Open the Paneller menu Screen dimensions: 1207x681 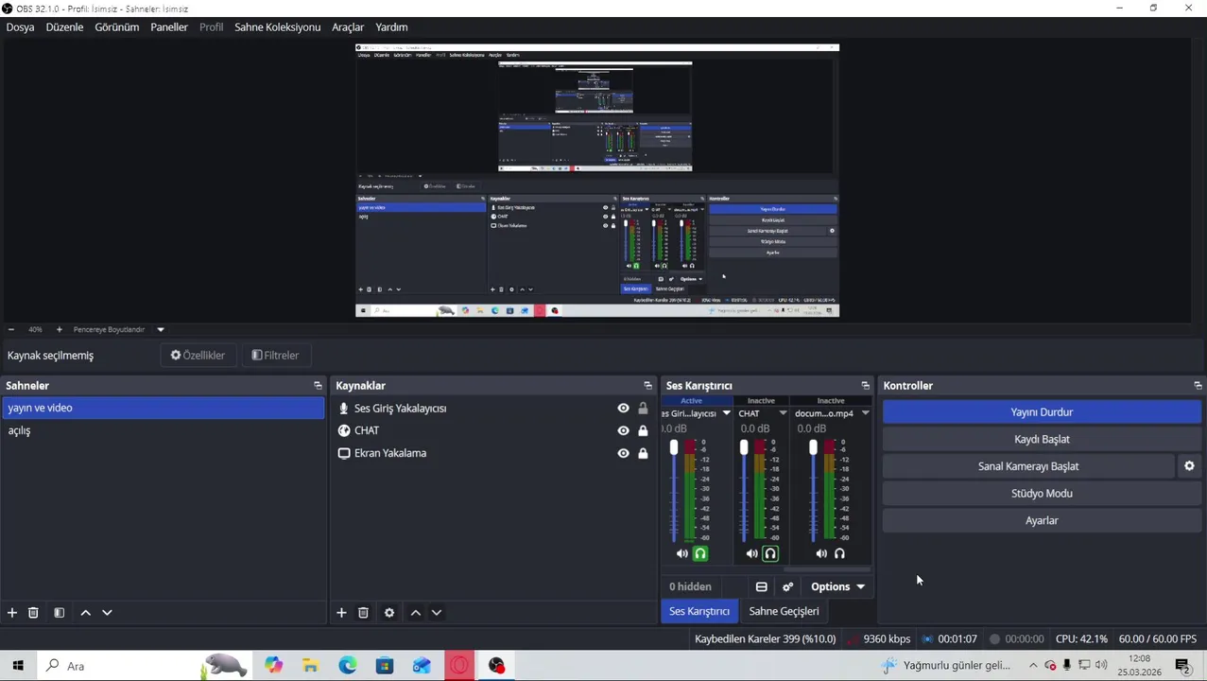169,27
